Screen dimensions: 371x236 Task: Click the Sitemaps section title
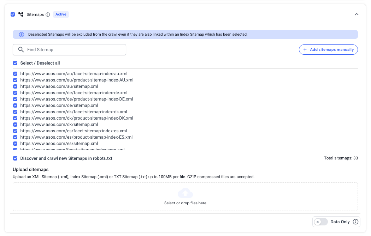click(x=35, y=15)
